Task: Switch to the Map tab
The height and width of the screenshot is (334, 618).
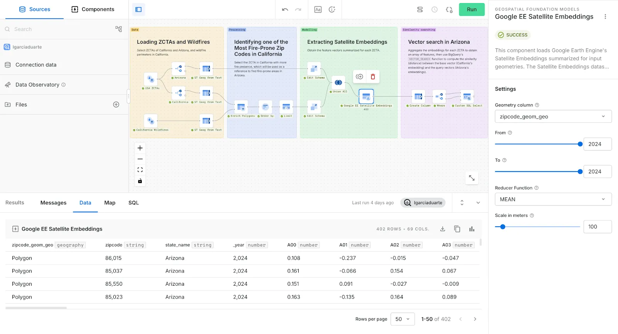Action: click(x=110, y=203)
